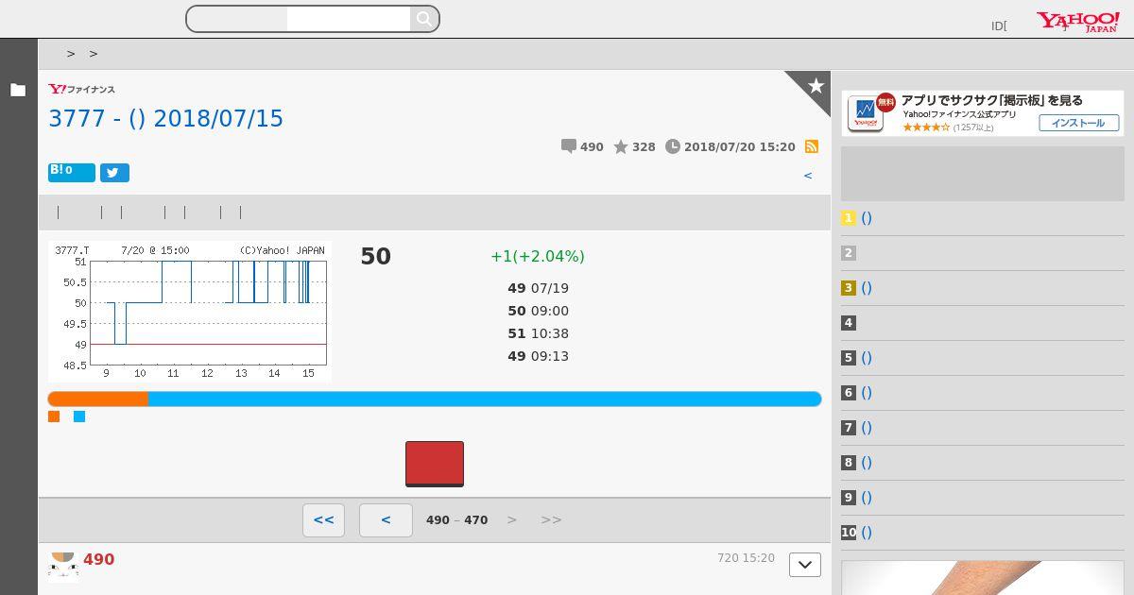Open the ad image below the ranking
Viewport: 1134px width, 595px height.
tap(983, 578)
